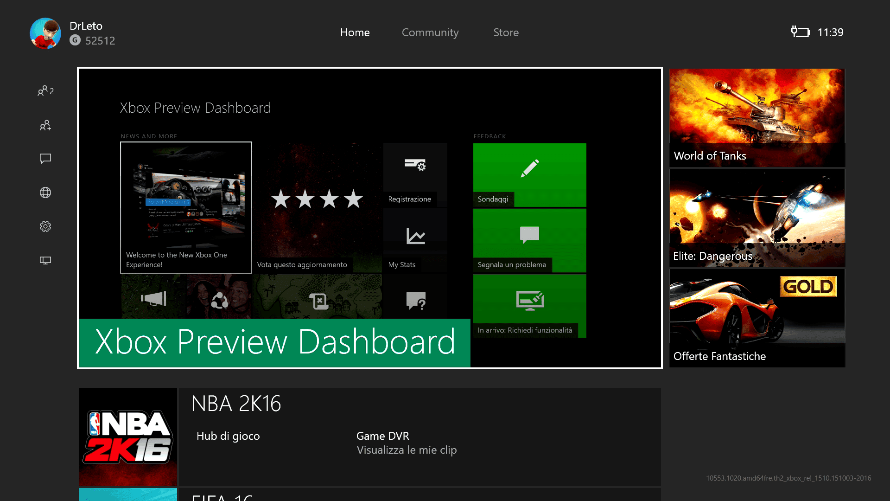Open the globe notifications icon in sidebar
This screenshot has height=501, width=890.
pos(45,193)
